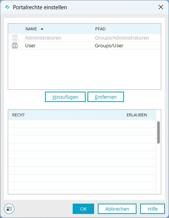Click the window mode icon at bottom left
The height and width of the screenshot is (218, 169).
[x=9, y=209]
